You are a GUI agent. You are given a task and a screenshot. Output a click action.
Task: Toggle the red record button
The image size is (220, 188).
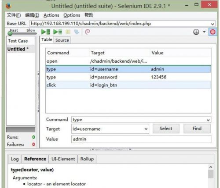213,32
